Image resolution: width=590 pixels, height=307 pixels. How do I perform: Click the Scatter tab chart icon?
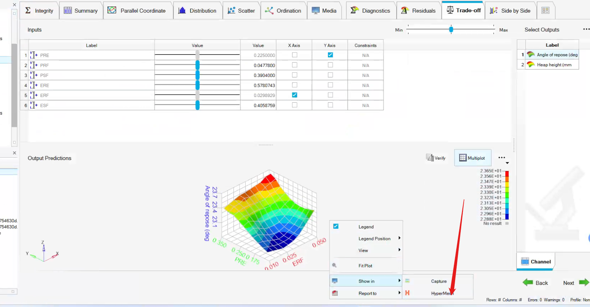[x=231, y=11]
